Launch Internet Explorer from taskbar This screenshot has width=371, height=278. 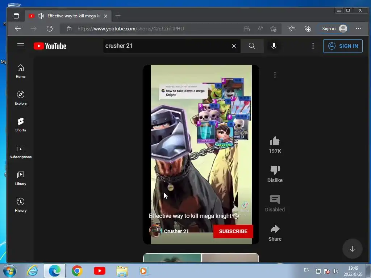[32, 271]
